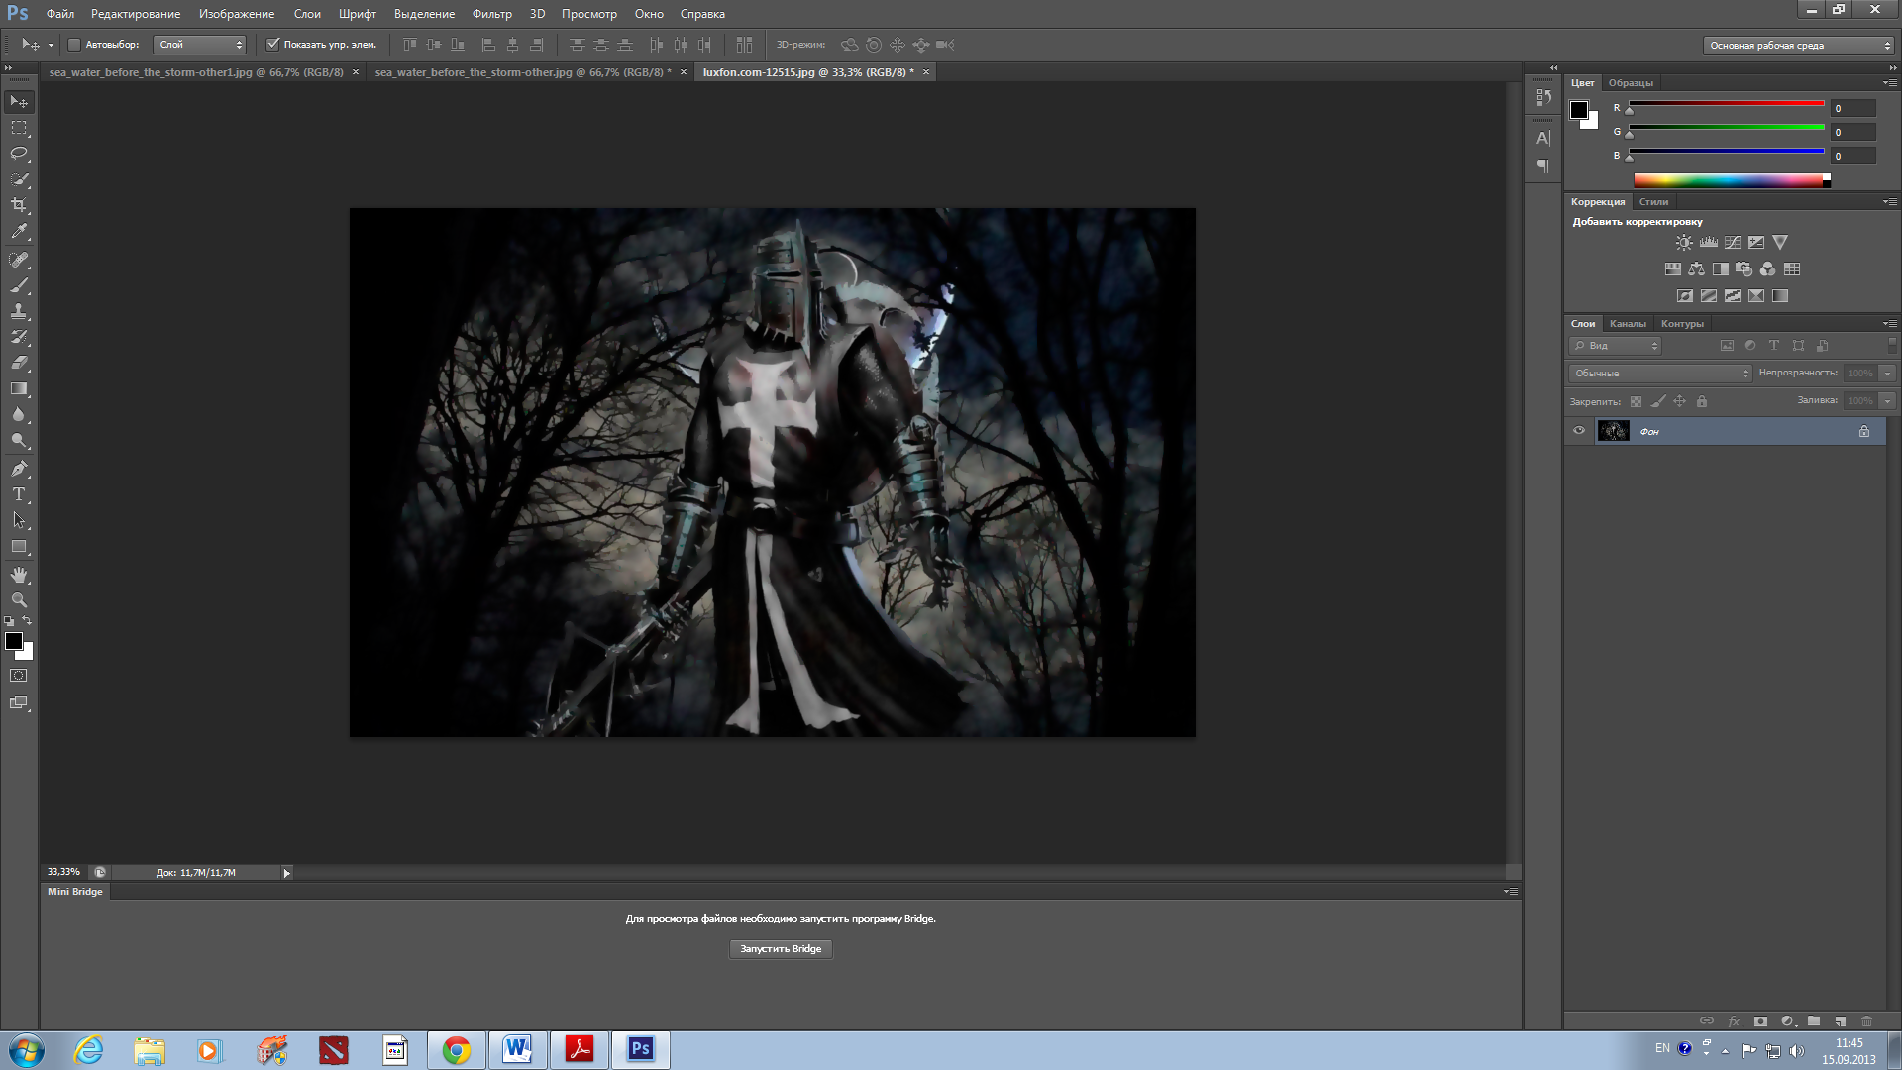Select the Zoom tool
Viewport: 1902px width, 1070px height.
coord(19,600)
